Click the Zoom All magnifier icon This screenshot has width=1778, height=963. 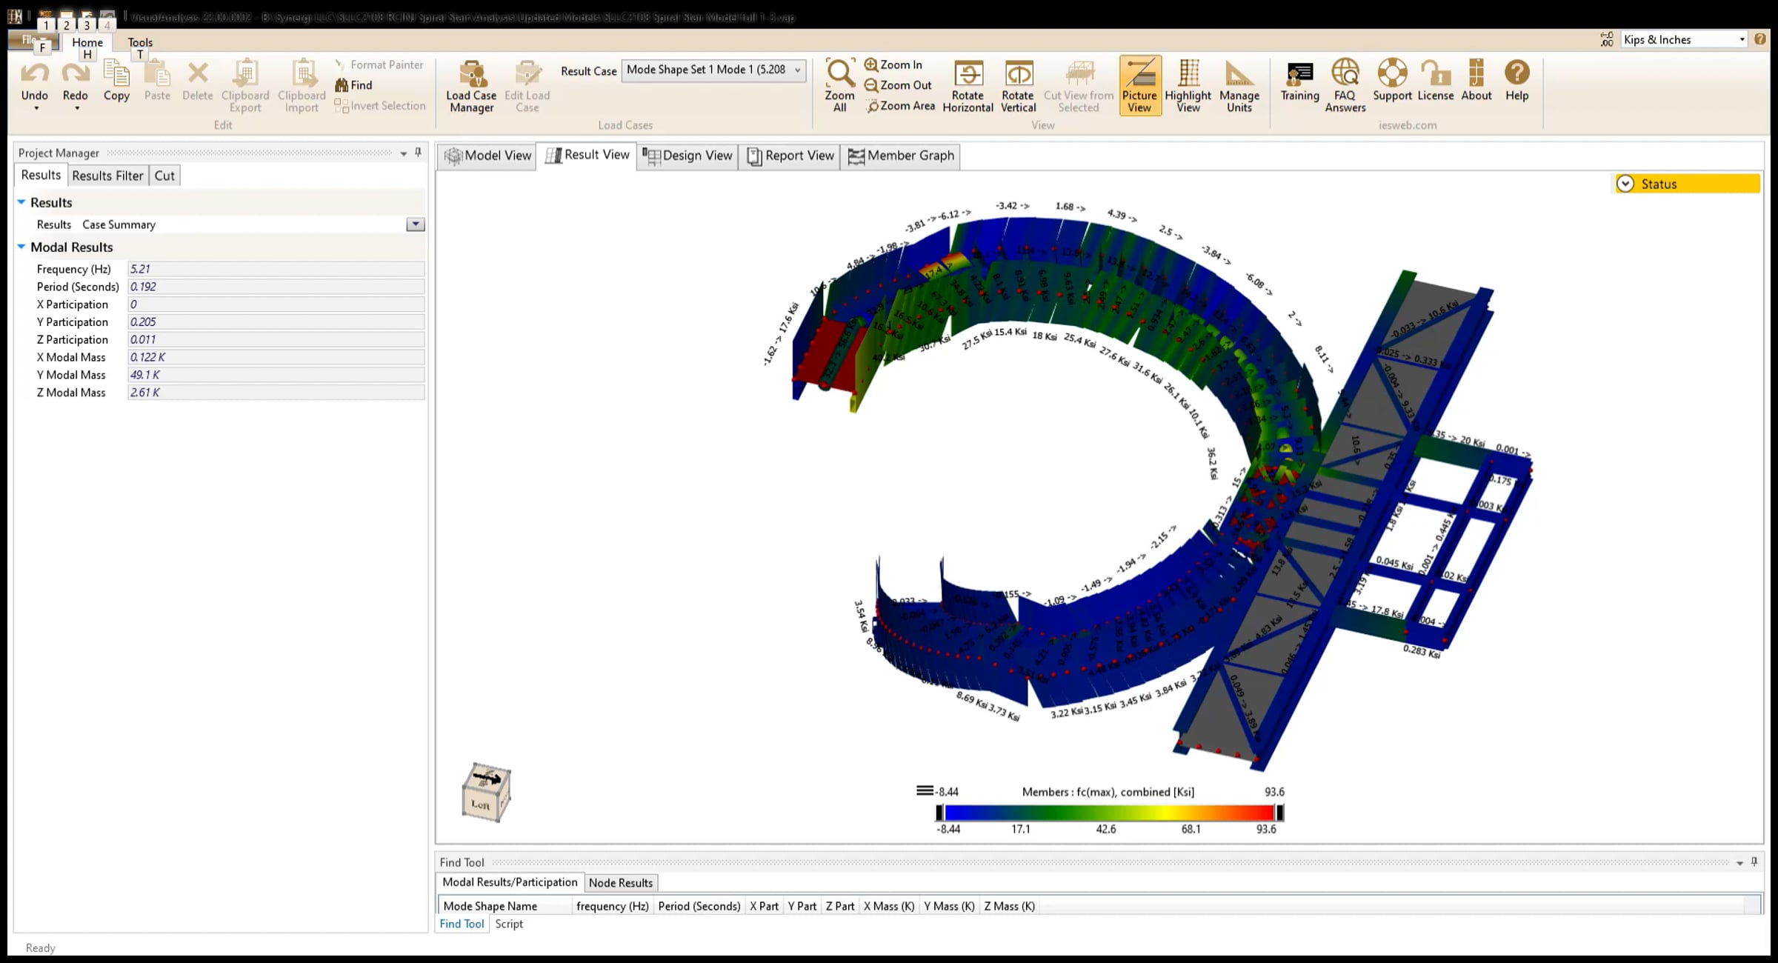click(x=839, y=73)
